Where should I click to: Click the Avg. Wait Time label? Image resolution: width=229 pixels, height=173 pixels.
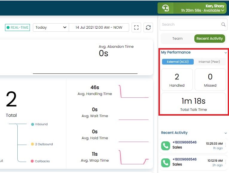click(95, 116)
